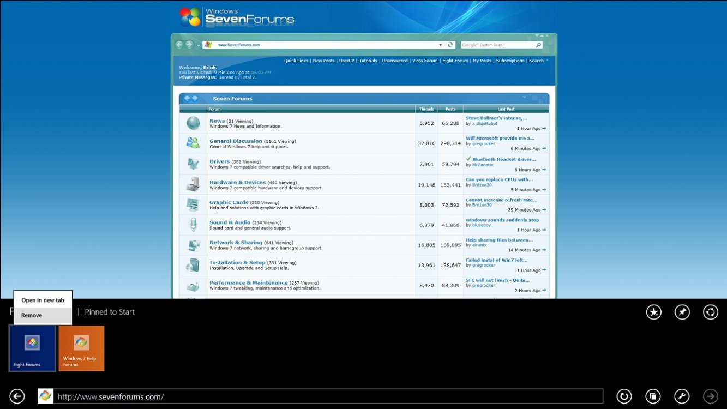Viewport: 727px width, 409px height.
Task: Click the magnifier icon in Google Custom Search
Action: (538, 45)
